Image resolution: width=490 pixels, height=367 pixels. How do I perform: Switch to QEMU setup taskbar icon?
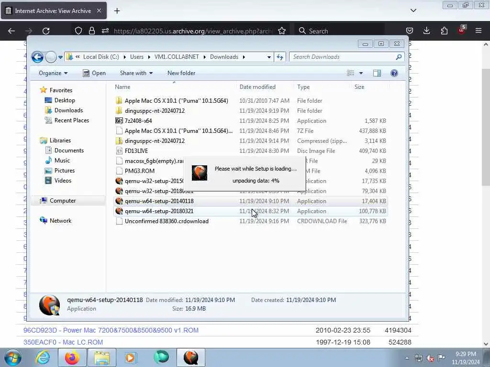[191, 357]
